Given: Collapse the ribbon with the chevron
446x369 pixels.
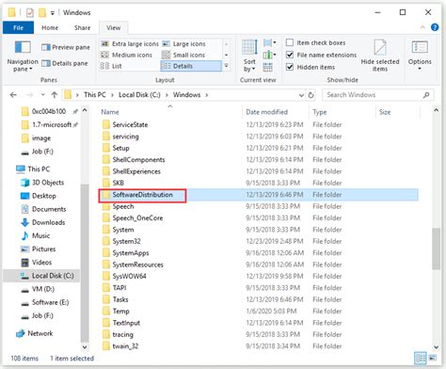Looking at the screenshot, I should [x=422, y=27].
